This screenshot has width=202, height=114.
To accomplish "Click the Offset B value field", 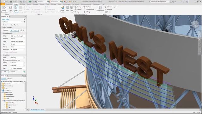I will 17,66.
